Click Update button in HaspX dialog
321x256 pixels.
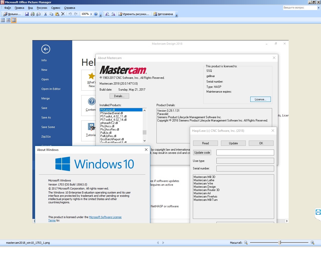click(x=233, y=143)
